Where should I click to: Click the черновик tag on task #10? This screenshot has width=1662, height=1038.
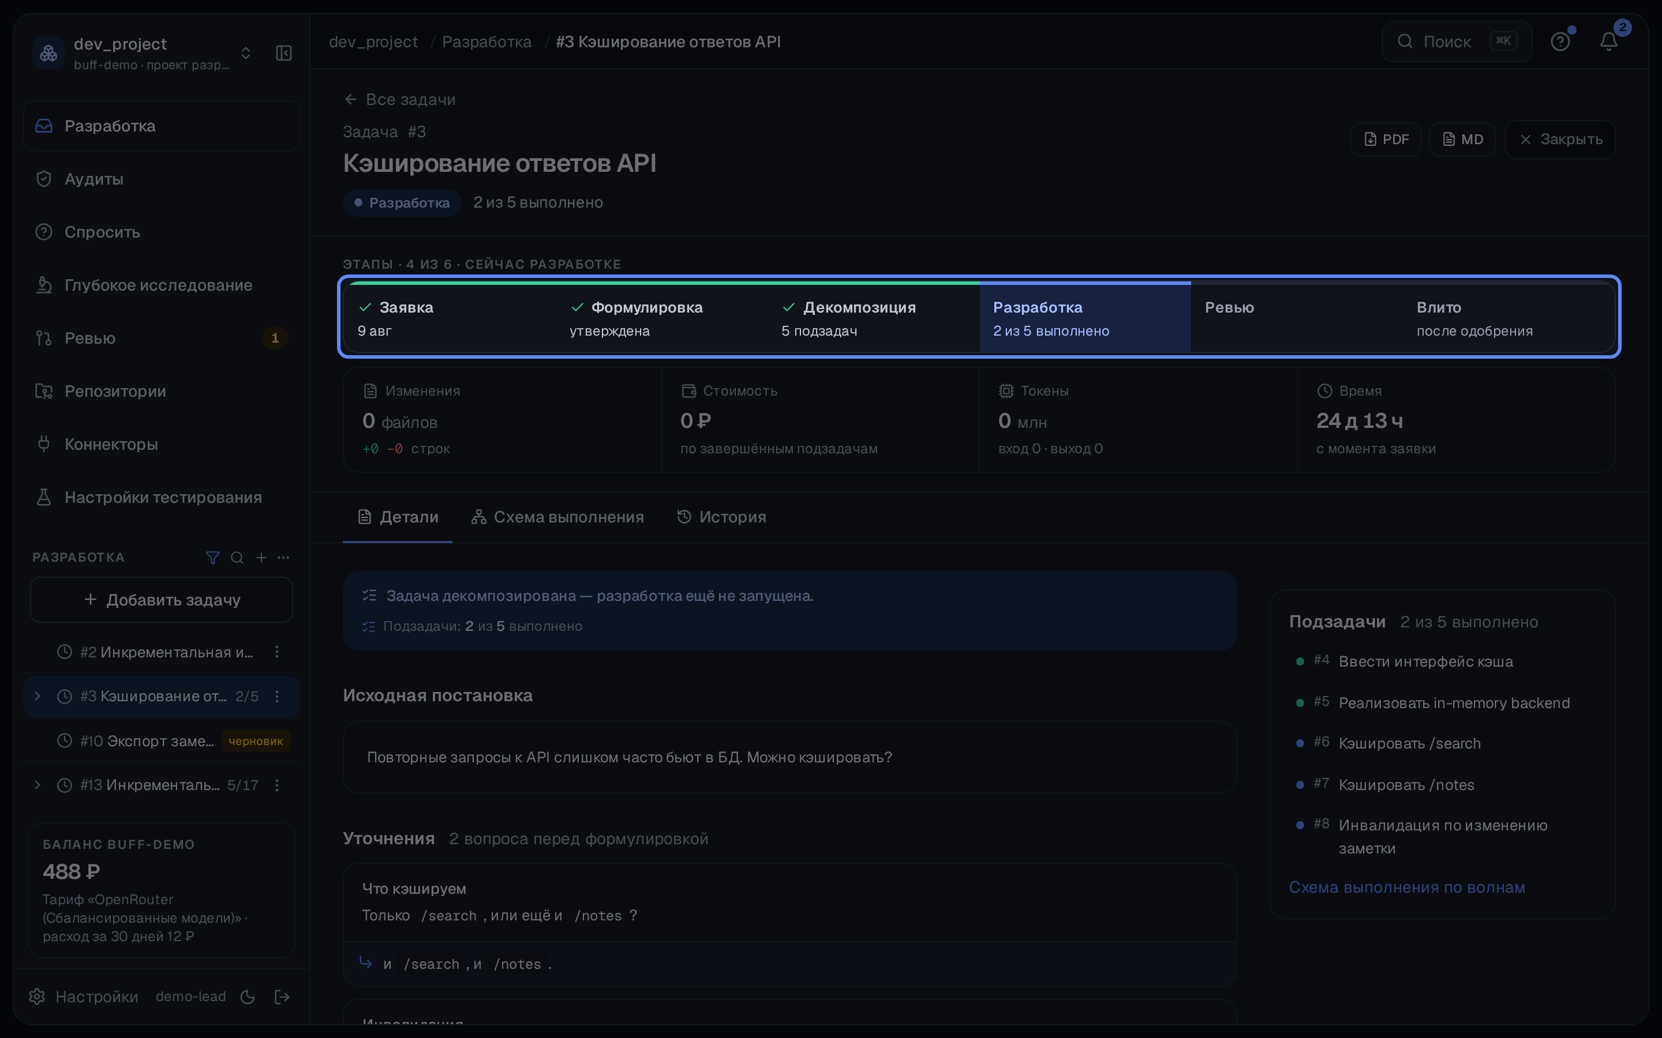click(x=256, y=741)
